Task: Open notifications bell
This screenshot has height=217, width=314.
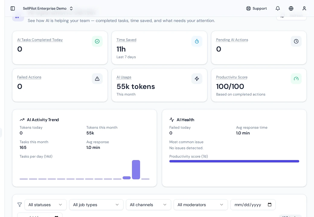Action: tap(278, 8)
